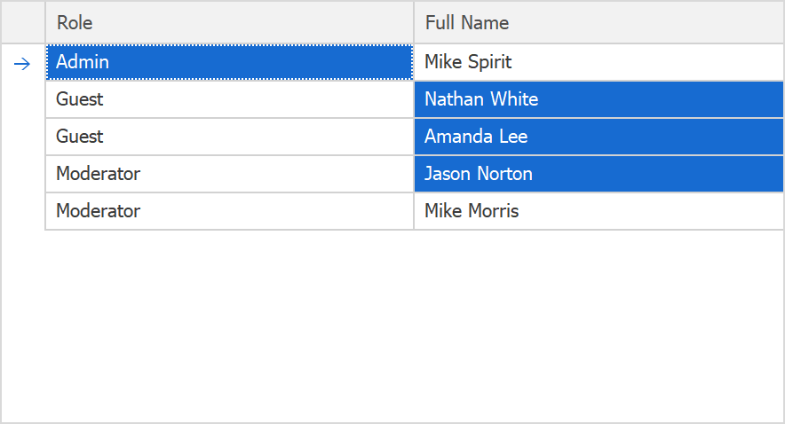Viewport: 785px width, 424px height.
Task: Click the row header of Mike Morris's row
Action: (23, 211)
